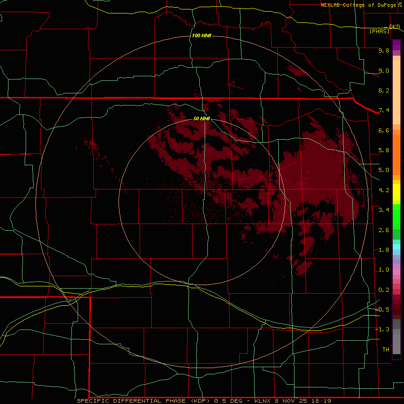404x404 pixels.
Task: Click the 9.0 value on color scale
Action: 384,70
